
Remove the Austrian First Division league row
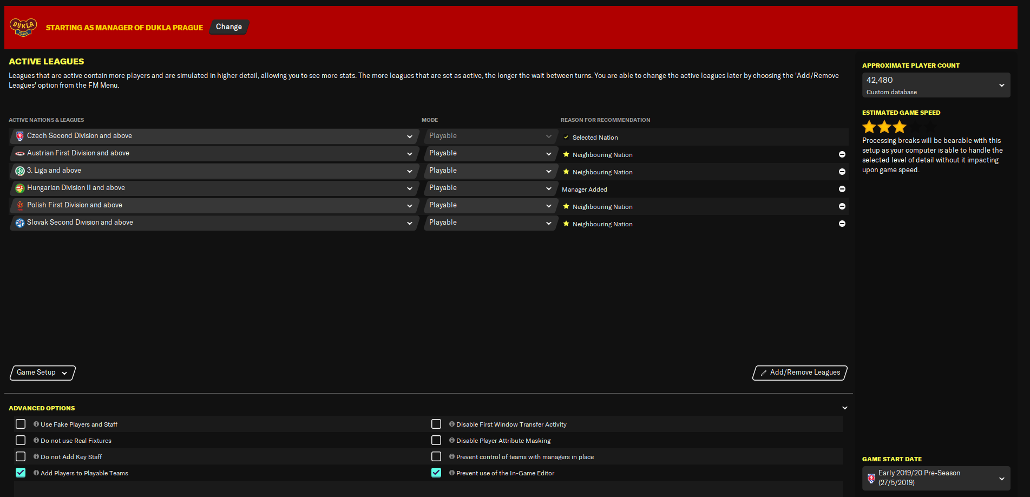coord(842,154)
